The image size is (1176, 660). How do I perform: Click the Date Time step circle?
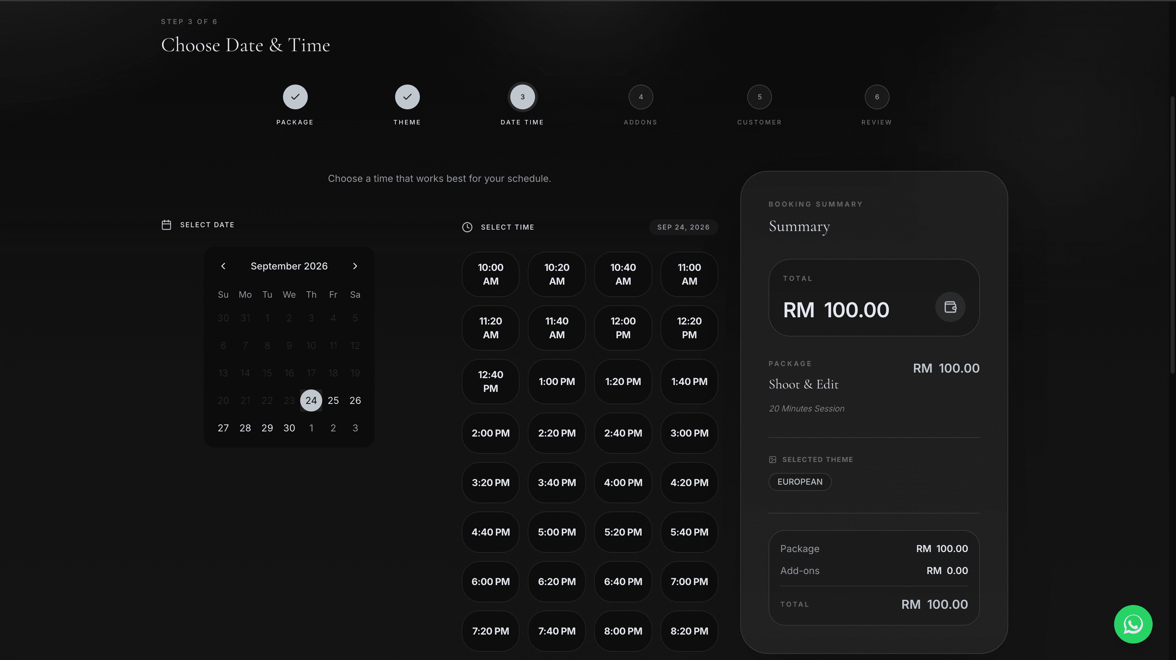(x=522, y=97)
